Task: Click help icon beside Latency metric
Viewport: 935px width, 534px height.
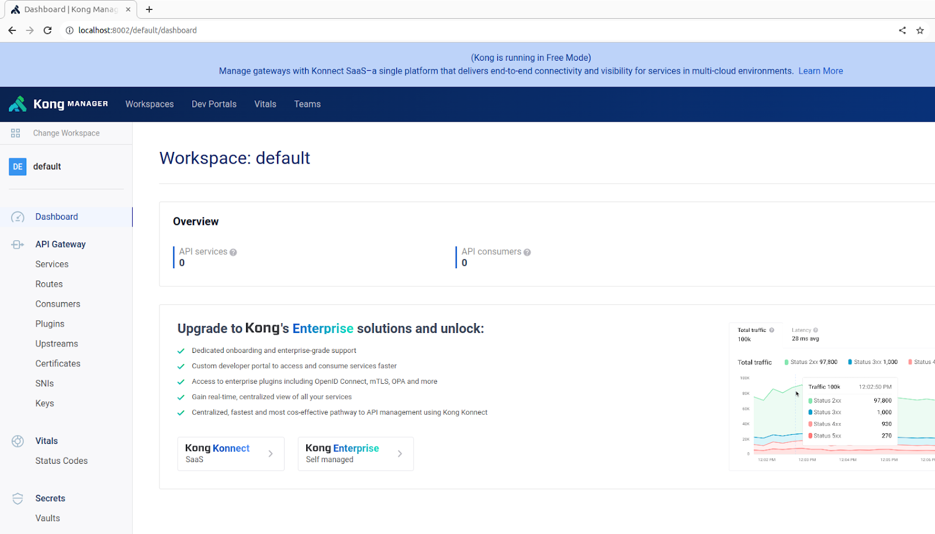Action: pyautogui.click(x=816, y=330)
